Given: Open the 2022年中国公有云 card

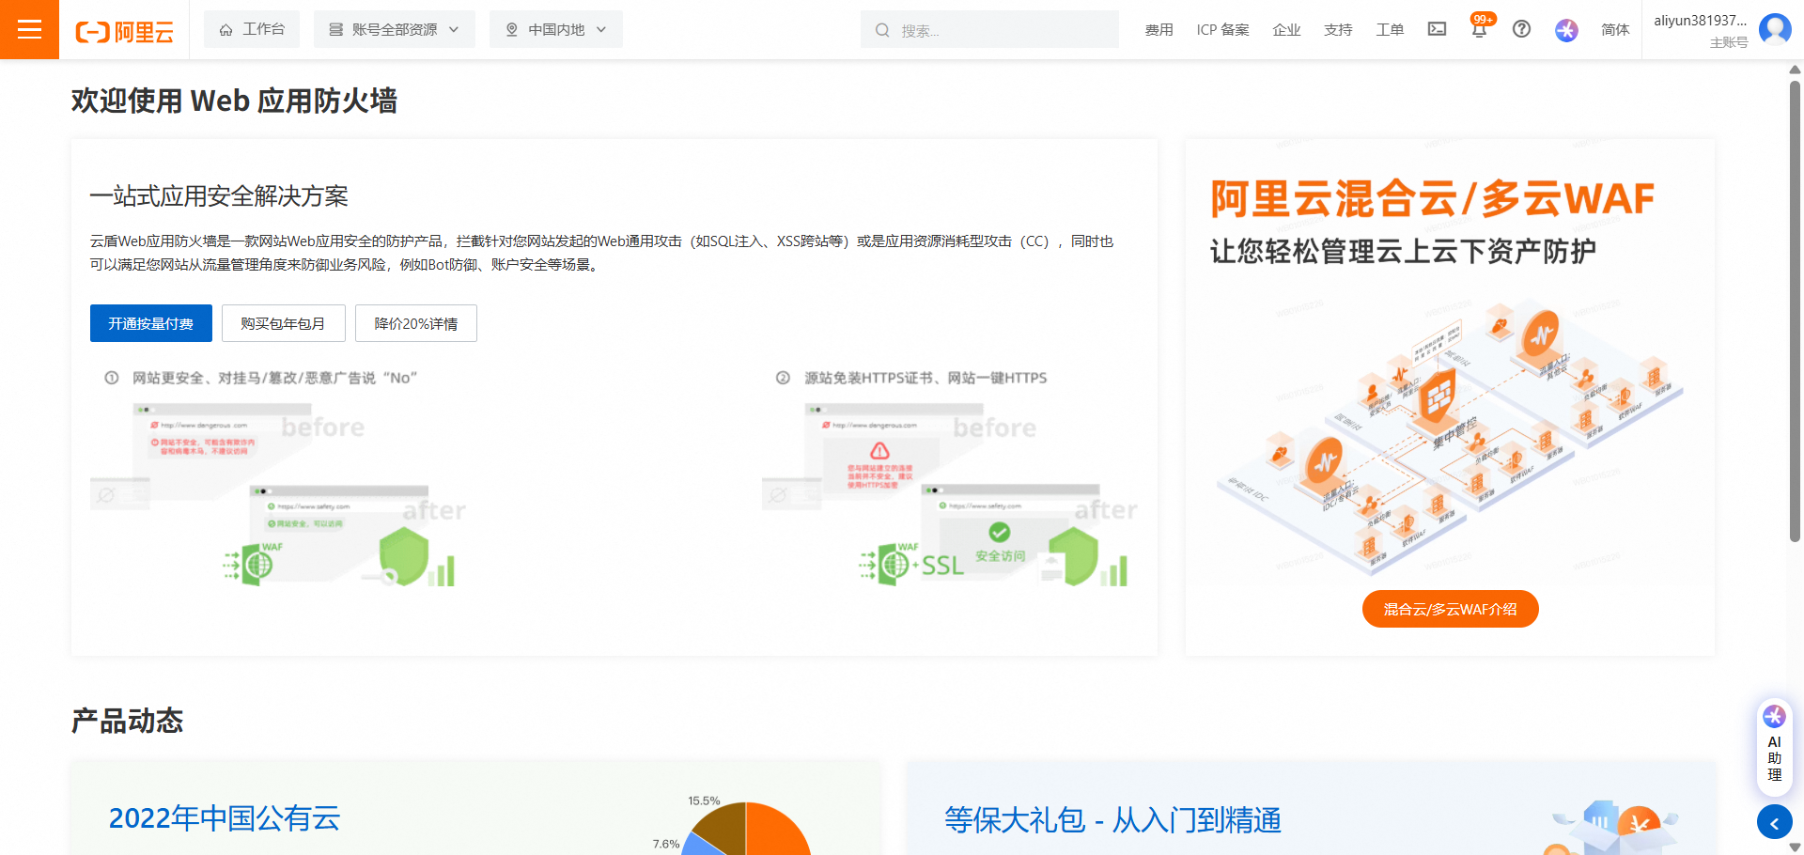Looking at the screenshot, I should [475, 808].
